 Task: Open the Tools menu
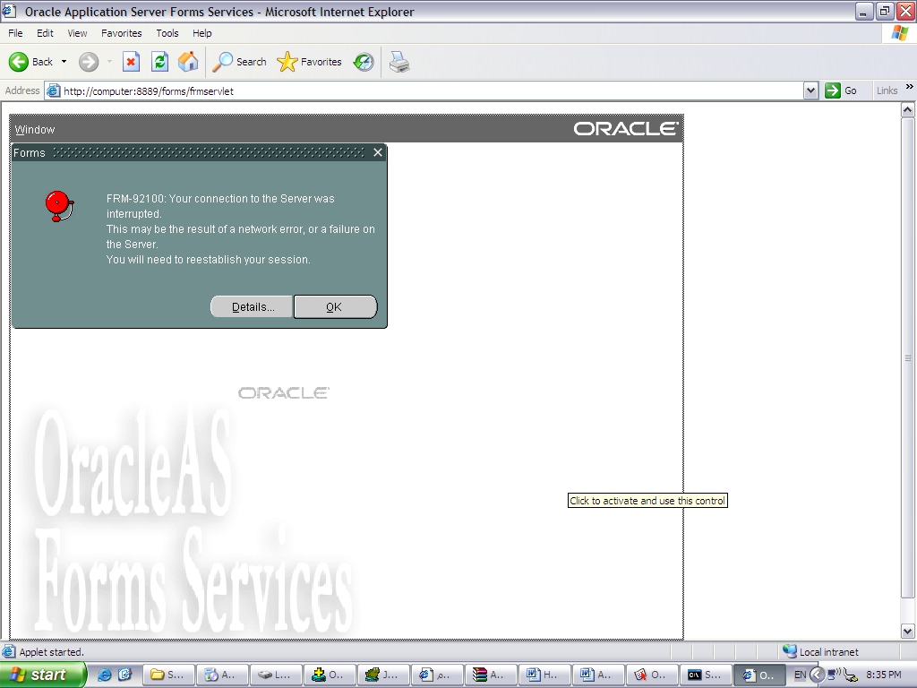(x=167, y=33)
